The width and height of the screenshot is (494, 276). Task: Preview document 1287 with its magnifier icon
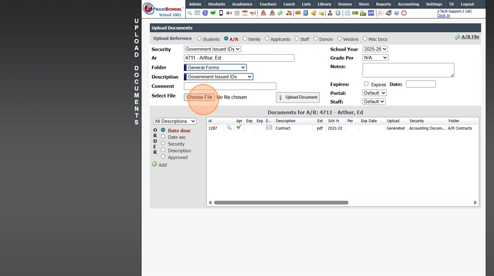[x=229, y=128]
